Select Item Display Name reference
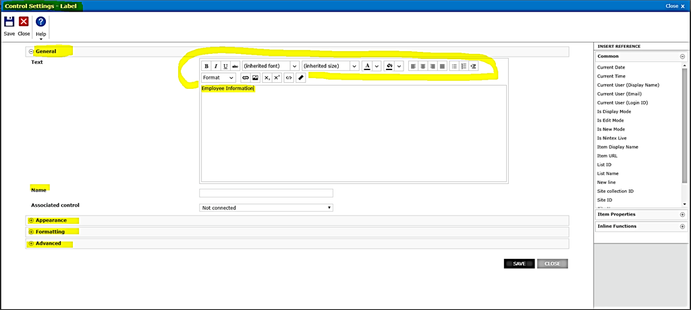 617,147
